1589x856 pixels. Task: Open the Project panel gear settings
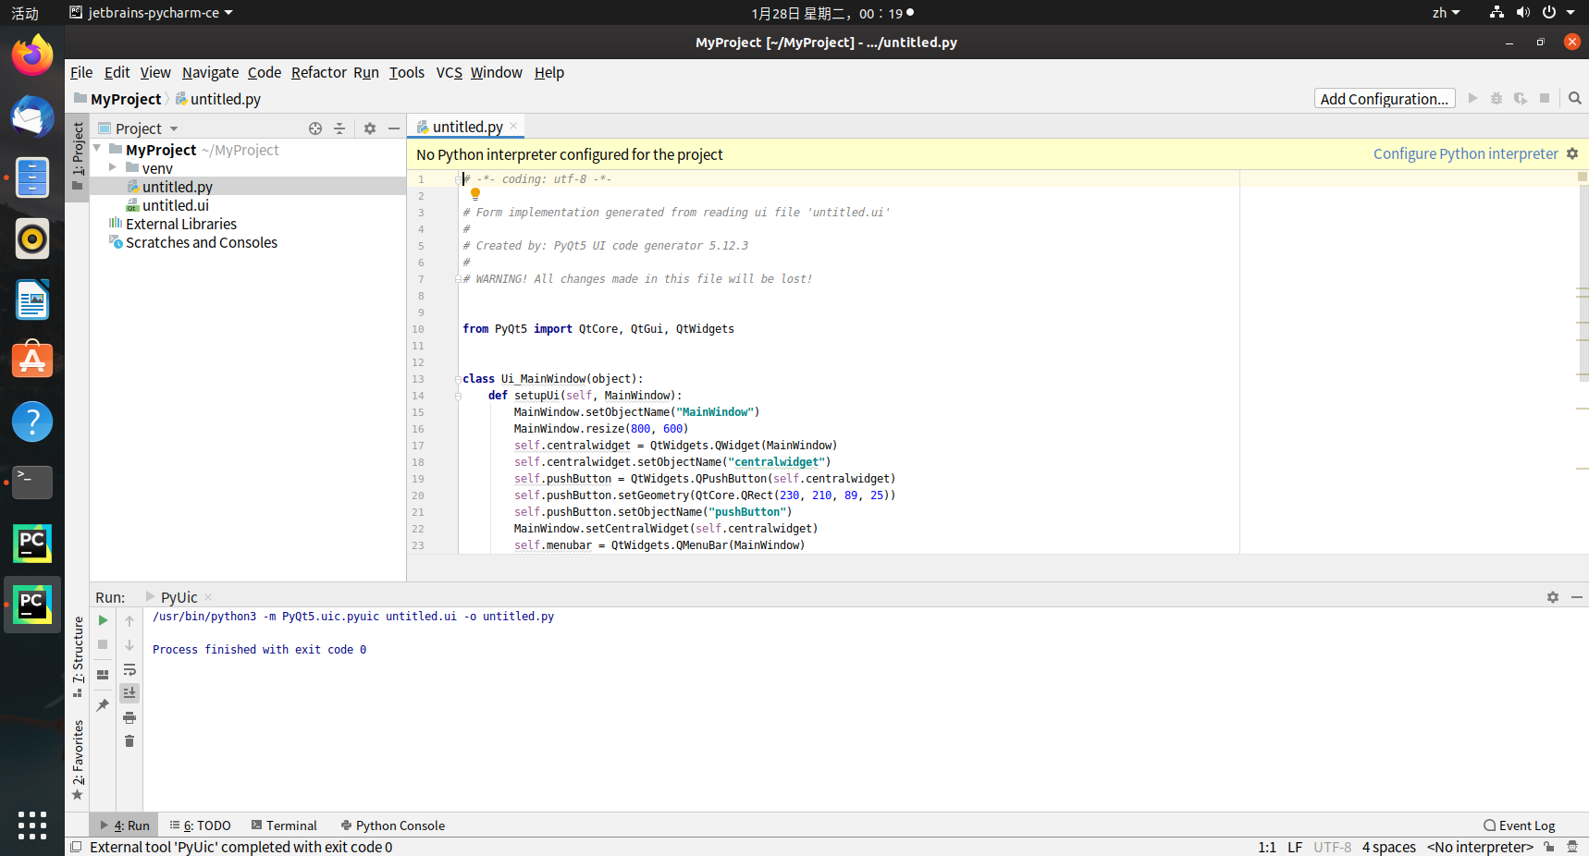370,128
